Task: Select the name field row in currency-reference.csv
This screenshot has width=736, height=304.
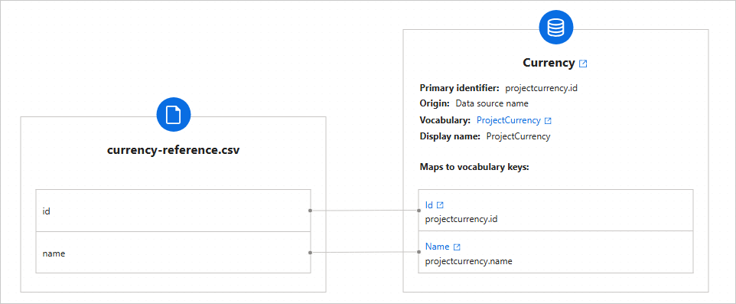Action: click(x=173, y=253)
